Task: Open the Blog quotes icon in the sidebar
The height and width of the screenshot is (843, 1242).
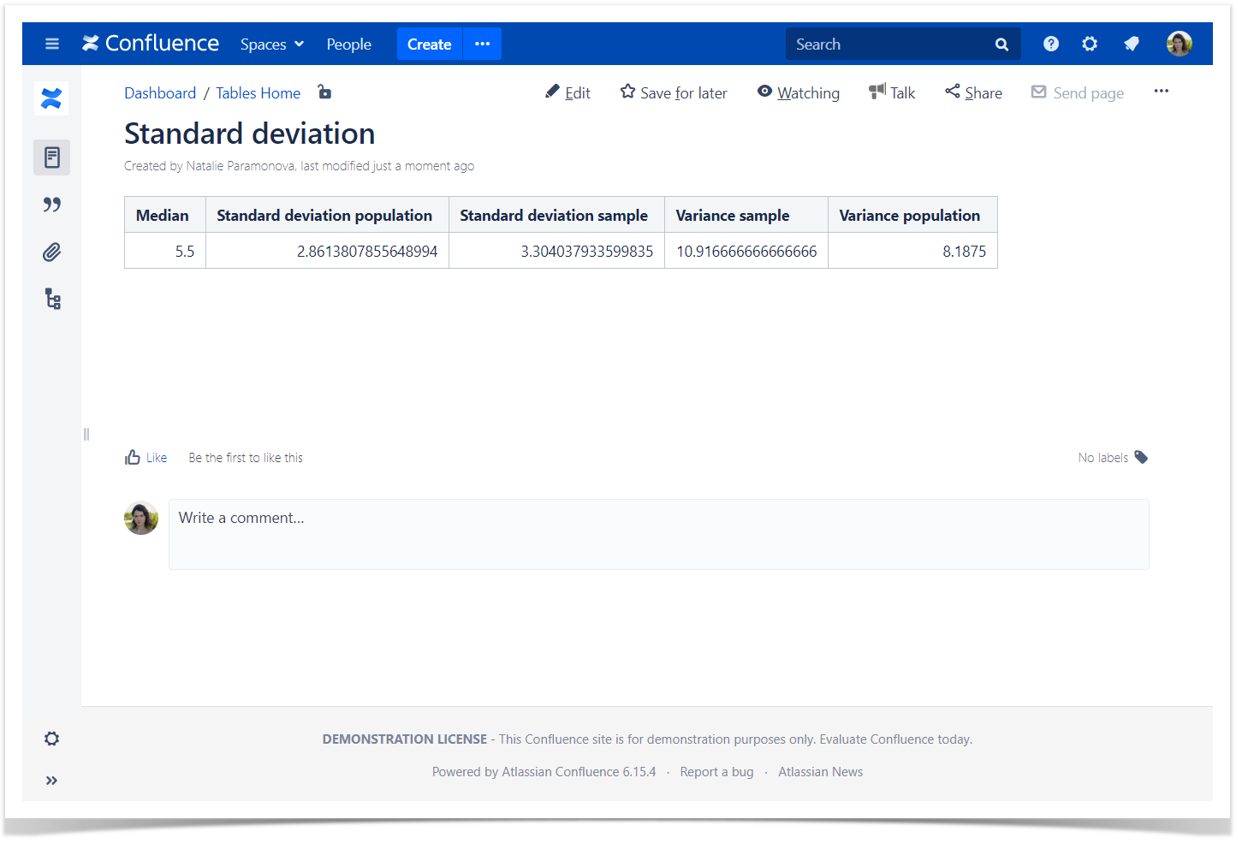Action: pos(52,205)
